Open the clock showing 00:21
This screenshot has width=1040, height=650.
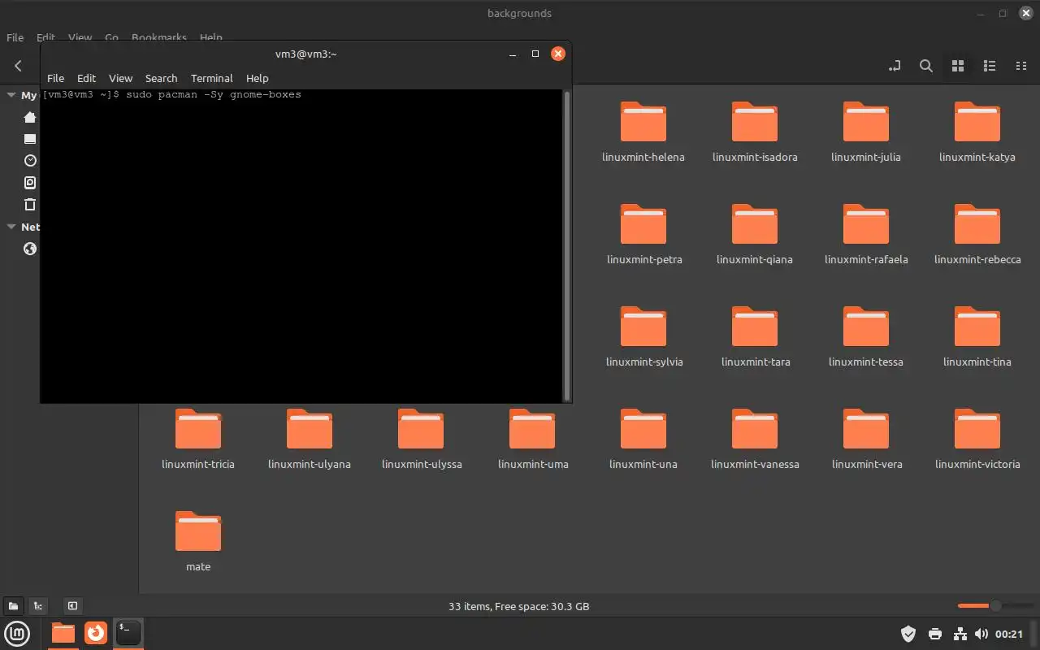[x=1009, y=634]
